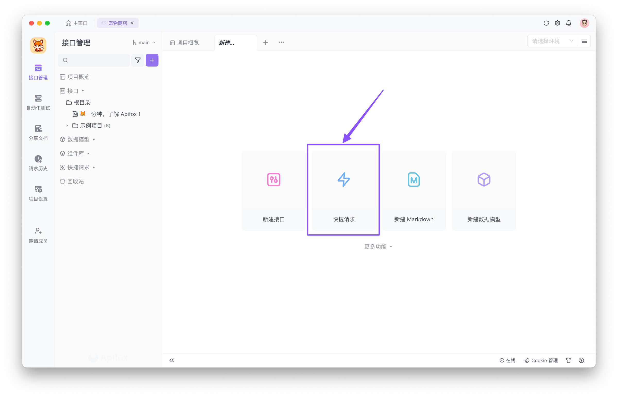Click the 快捷请求 lightning card
Screen dimensions: 618x397
(x=344, y=190)
